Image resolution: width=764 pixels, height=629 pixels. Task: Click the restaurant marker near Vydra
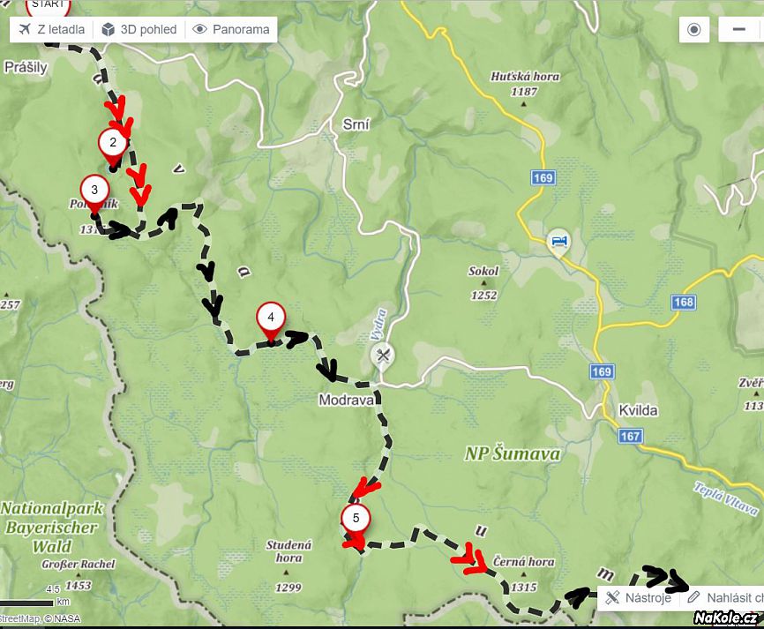coord(383,356)
